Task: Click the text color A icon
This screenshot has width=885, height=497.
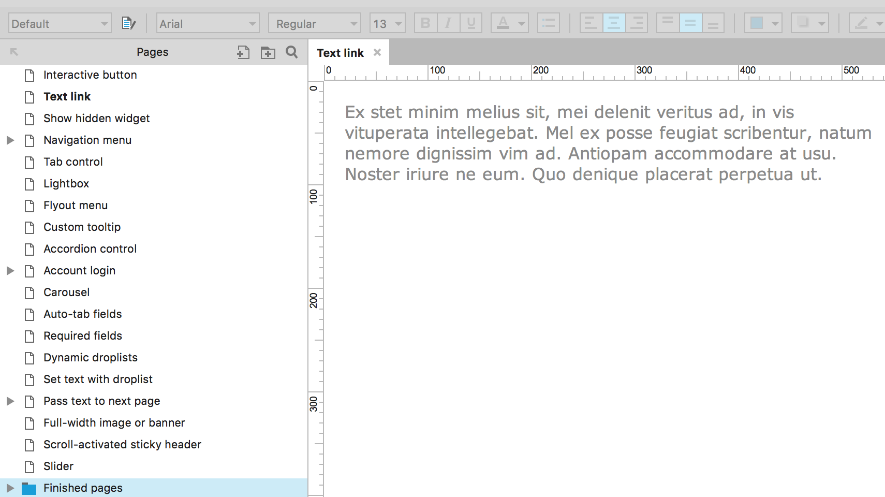Action: click(503, 23)
